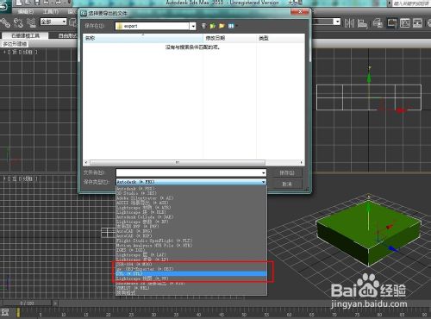Viewport: 431px width, 319px height.
Task: Open Curve Editor icon in main toolbar
Action: (x=405, y=23)
